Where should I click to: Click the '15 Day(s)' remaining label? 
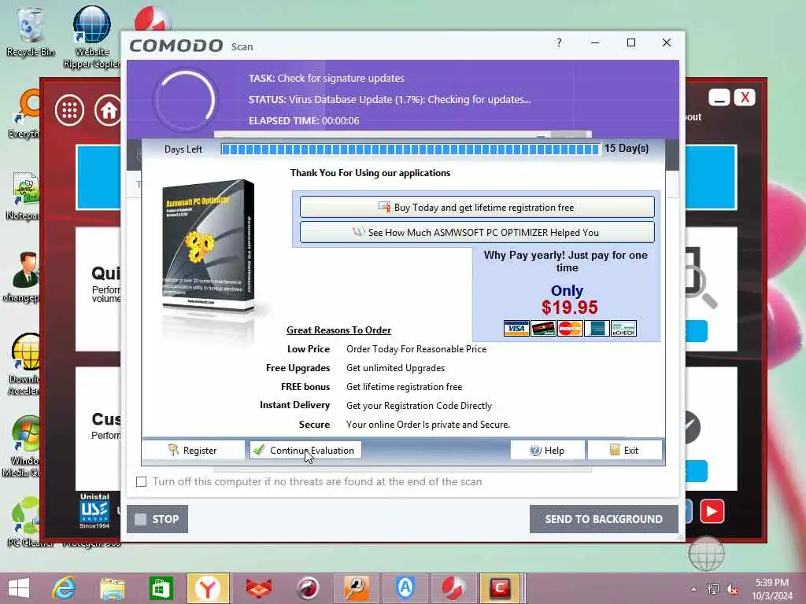click(x=626, y=149)
